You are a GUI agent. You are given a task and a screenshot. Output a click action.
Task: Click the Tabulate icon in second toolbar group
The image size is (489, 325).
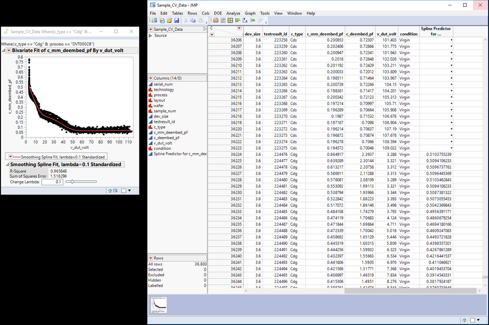[215, 21]
